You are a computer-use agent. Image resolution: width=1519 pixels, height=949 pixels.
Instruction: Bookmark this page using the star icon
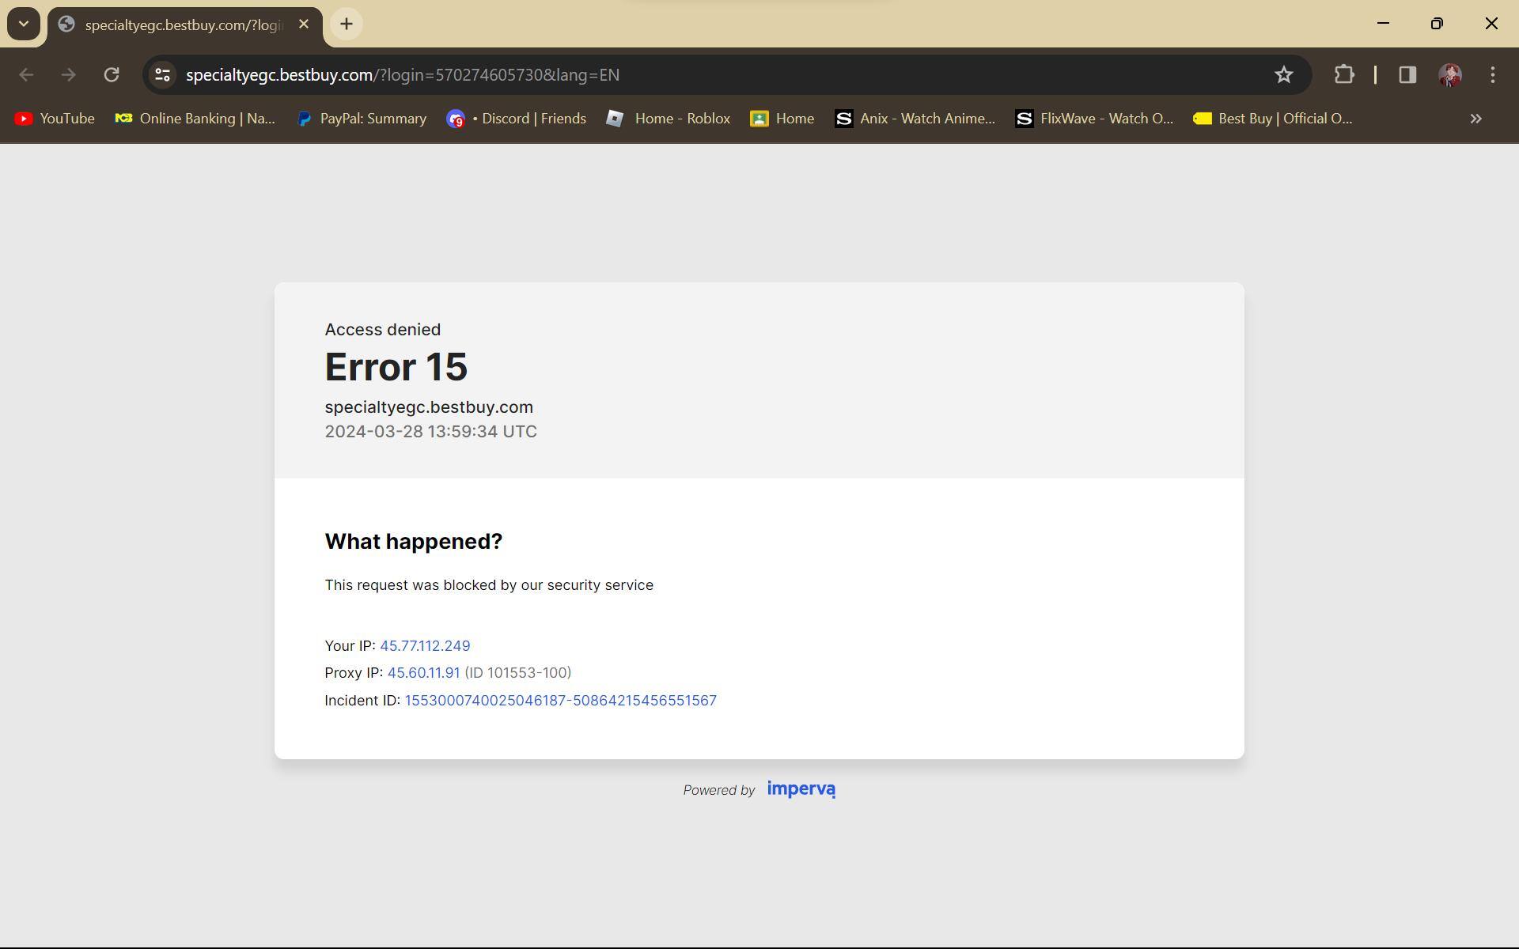click(1283, 74)
